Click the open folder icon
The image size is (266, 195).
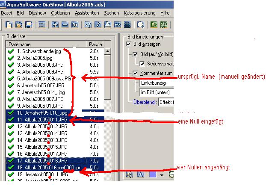pos(18,25)
